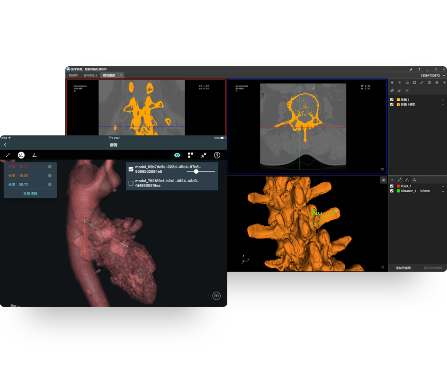Switch to the 病例库 tab
447x373 pixels.
pos(73,75)
